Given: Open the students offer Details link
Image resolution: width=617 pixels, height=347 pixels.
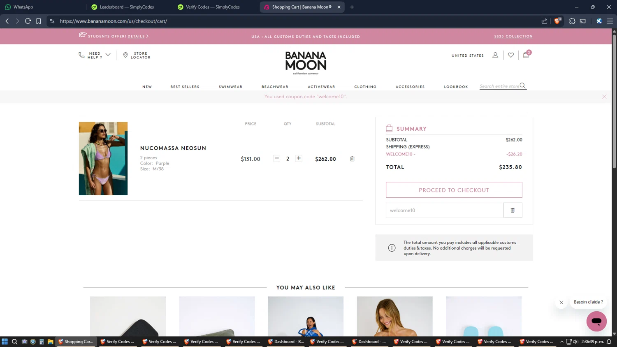Looking at the screenshot, I should point(136,36).
